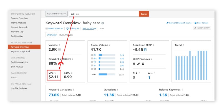Click the site links chain SERP feature icon

tap(138, 64)
